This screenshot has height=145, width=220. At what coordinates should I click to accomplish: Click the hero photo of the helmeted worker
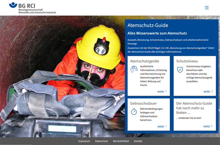62,78
